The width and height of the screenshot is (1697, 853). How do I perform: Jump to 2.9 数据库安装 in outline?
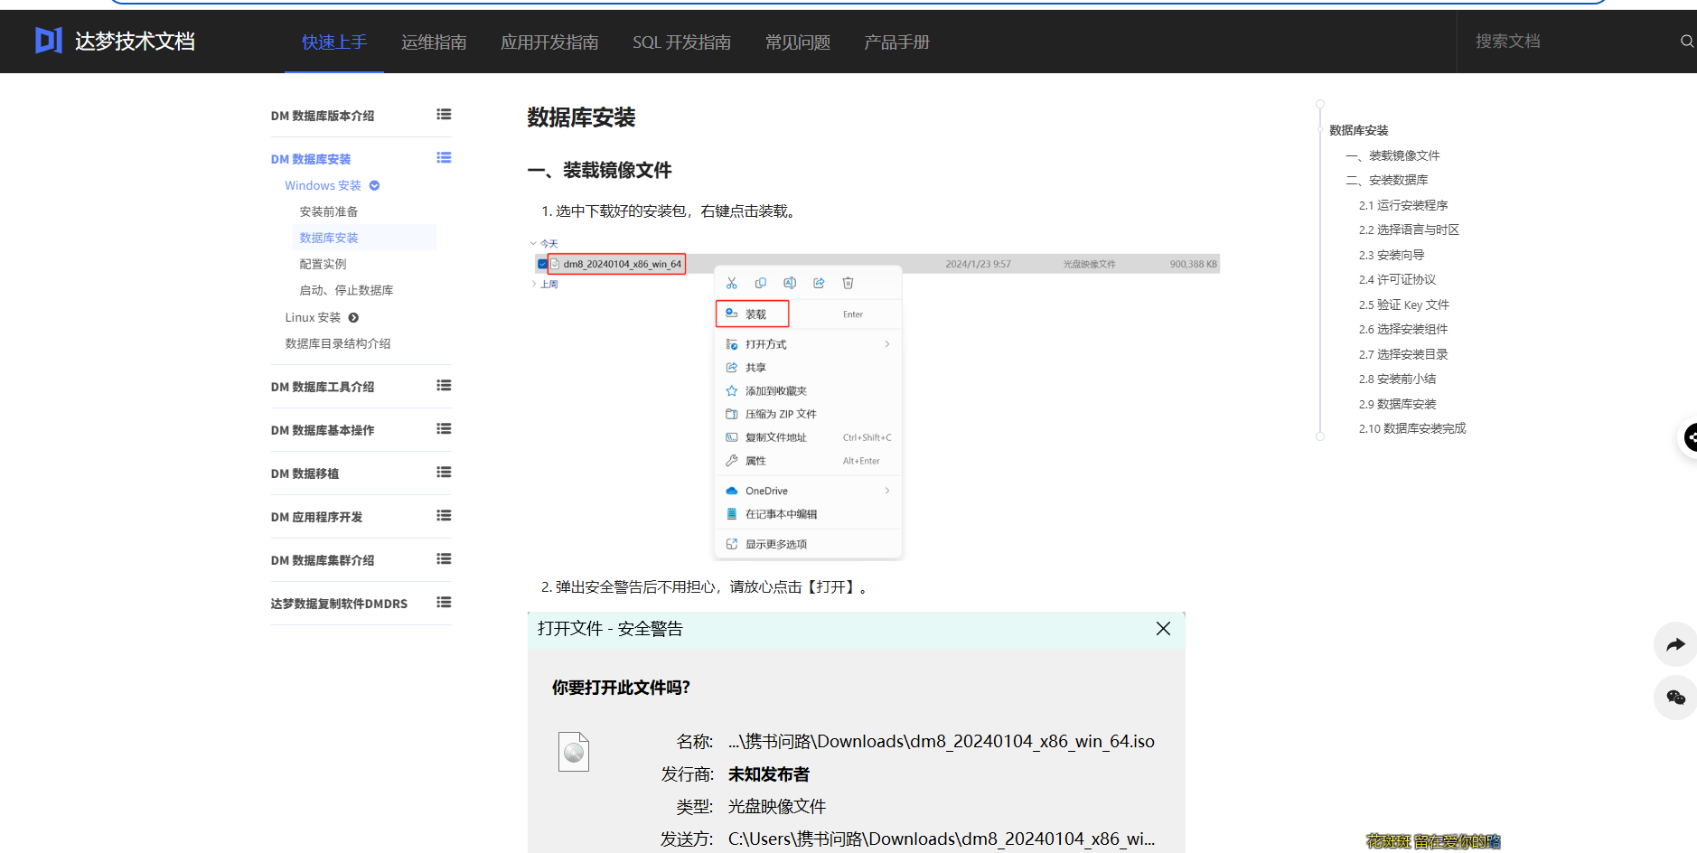coord(1397,404)
